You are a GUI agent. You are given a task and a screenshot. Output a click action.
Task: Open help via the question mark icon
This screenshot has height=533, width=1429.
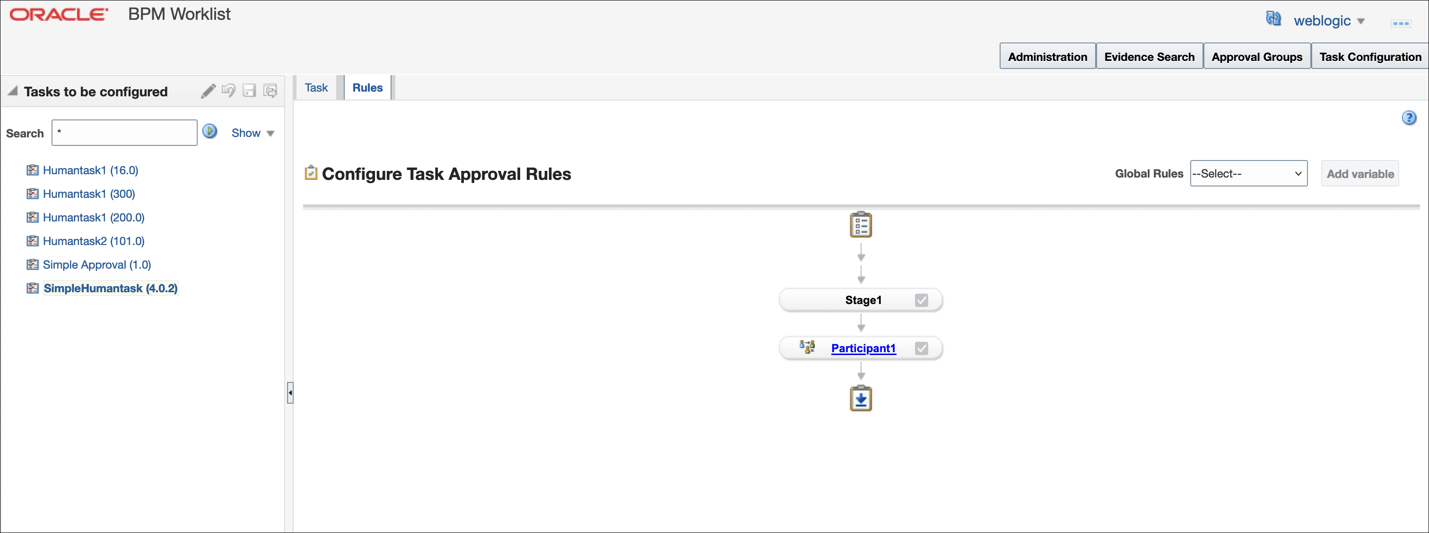[1409, 118]
